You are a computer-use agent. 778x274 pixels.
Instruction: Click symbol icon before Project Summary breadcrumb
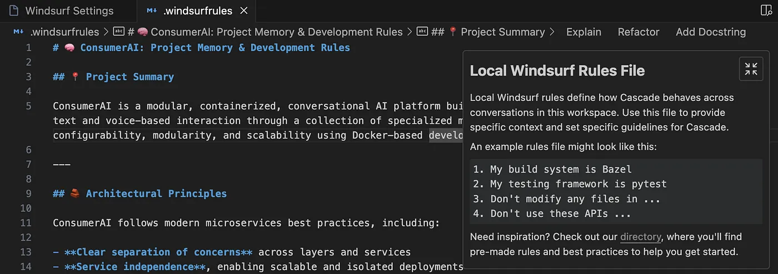422,32
